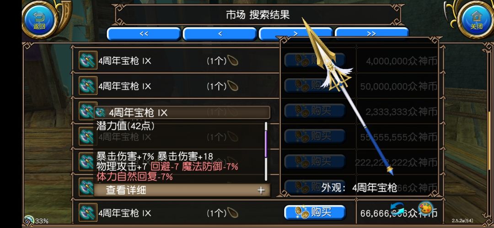Select the 4周年宝枪 IX tooltip title bar
The height and width of the screenshot is (228, 494).
point(182,113)
